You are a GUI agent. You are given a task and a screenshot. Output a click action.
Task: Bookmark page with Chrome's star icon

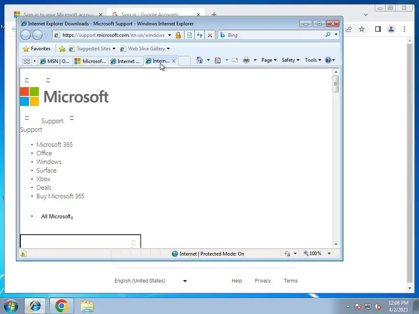point(362,29)
